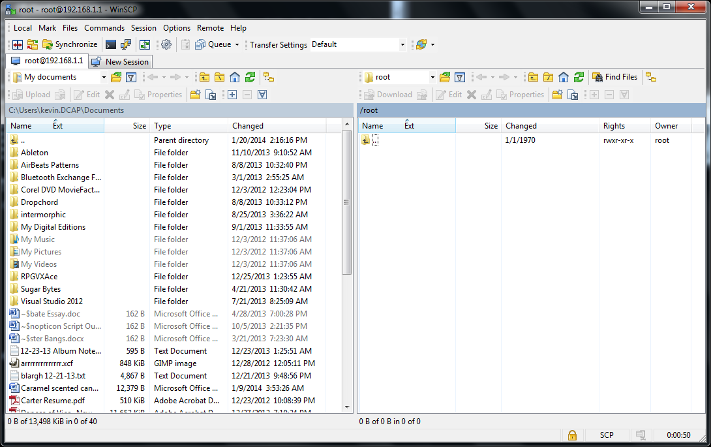This screenshot has height=447, width=711.
Task: Go to local home directory icon
Action: coord(234,77)
